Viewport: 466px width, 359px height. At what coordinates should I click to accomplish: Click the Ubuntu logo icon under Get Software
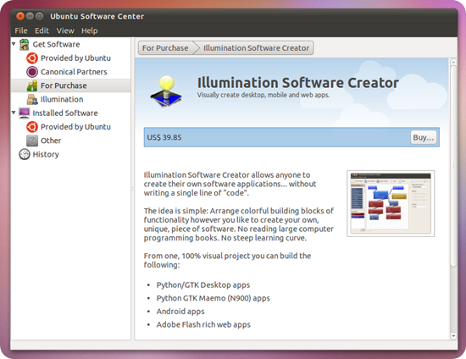point(32,58)
